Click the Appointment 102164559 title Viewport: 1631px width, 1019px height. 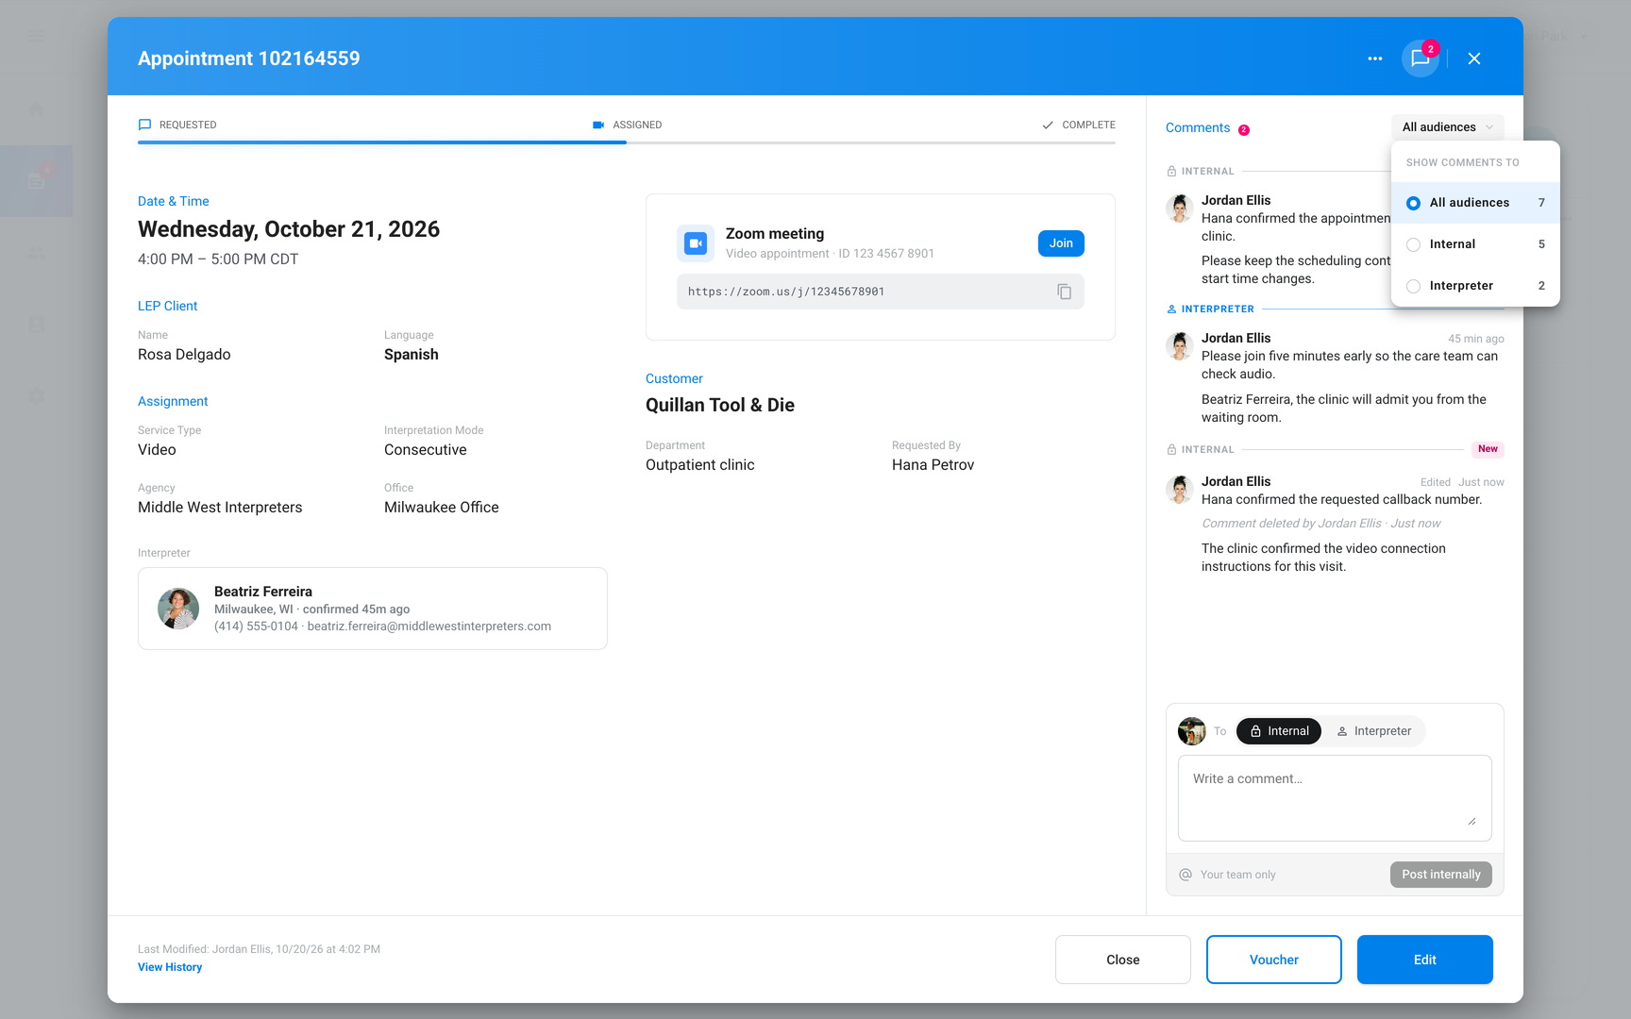tap(249, 58)
